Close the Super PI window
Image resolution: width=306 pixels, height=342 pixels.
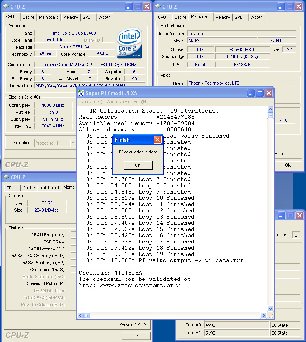(269, 93)
